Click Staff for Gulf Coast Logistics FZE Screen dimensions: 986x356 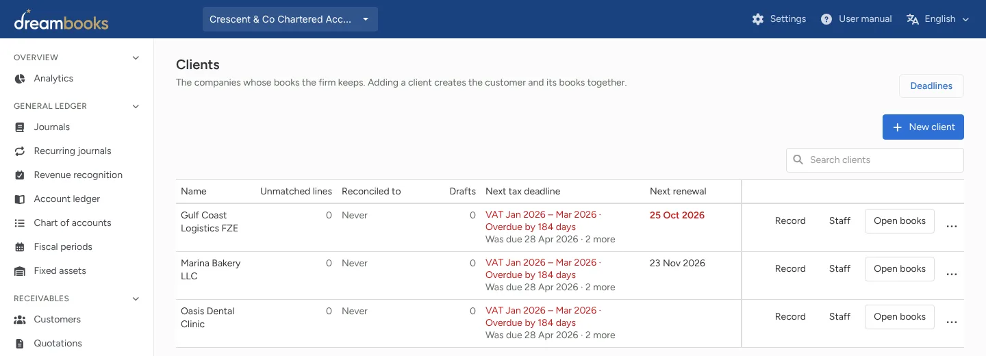pyautogui.click(x=839, y=221)
